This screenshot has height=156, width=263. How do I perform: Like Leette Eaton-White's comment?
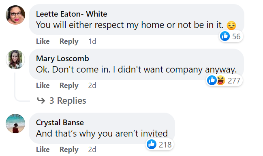pyautogui.click(x=43, y=41)
